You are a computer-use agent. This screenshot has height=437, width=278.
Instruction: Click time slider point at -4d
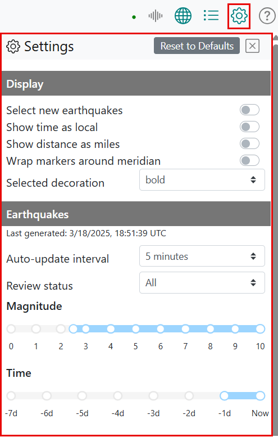(x=118, y=396)
